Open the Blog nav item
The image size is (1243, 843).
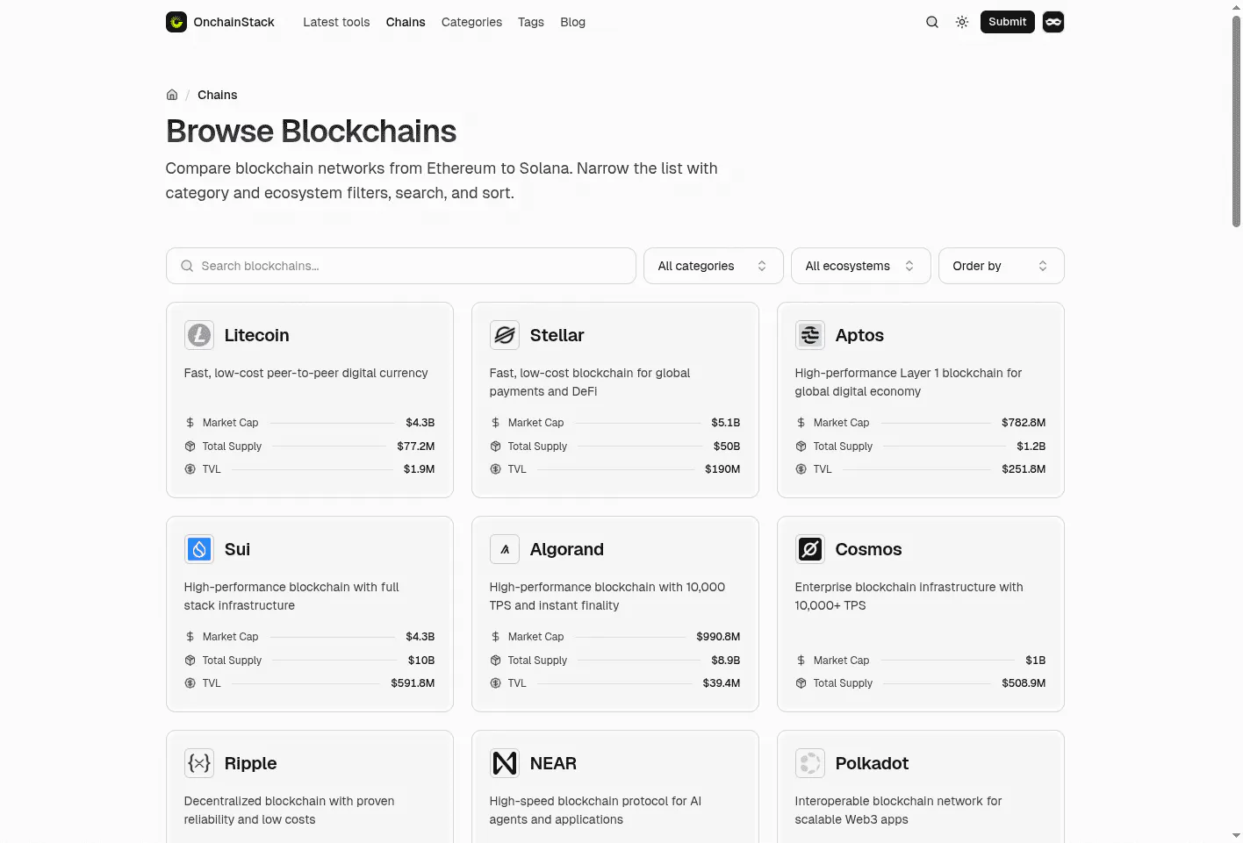pyautogui.click(x=572, y=22)
